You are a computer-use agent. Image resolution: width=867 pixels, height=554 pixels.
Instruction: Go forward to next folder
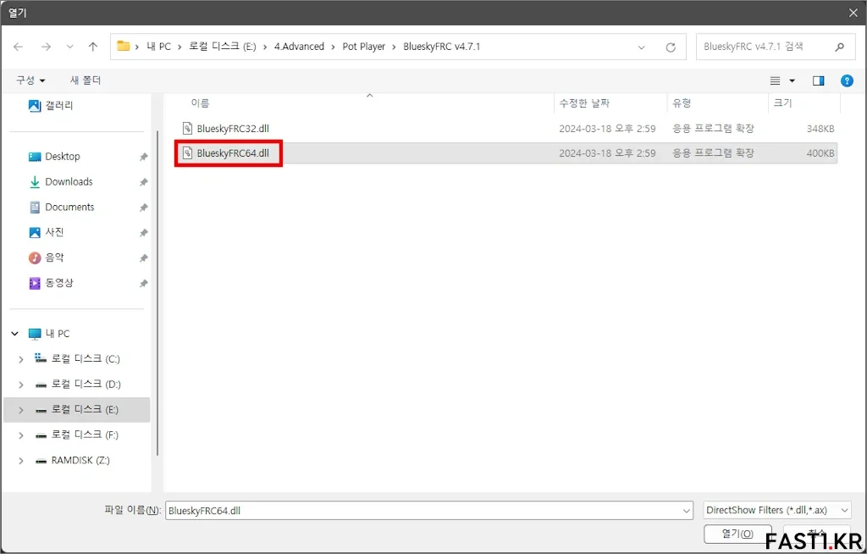(46, 47)
